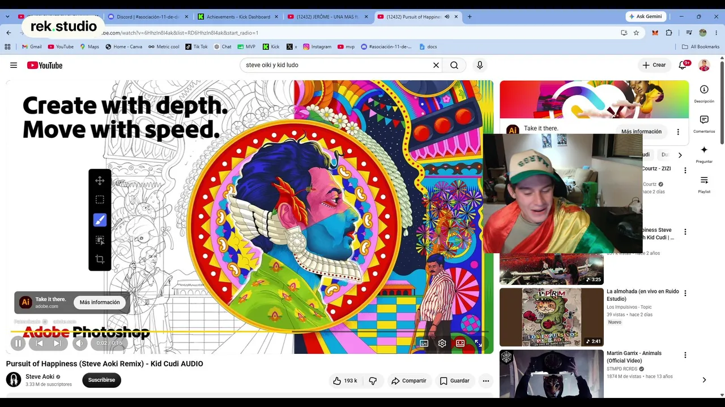
Task: Toggle theater mode in the player
Action: click(460, 343)
